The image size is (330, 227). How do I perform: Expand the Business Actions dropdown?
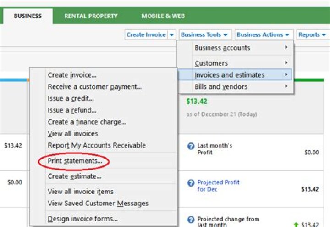[x=264, y=35]
